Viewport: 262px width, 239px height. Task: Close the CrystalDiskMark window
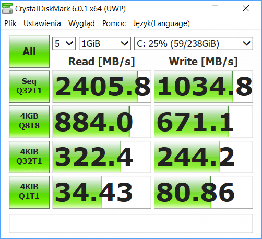(246, 8)
